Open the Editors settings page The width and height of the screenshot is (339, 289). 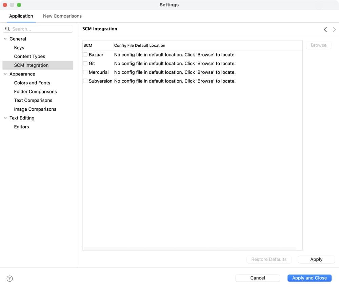(21, 127)
